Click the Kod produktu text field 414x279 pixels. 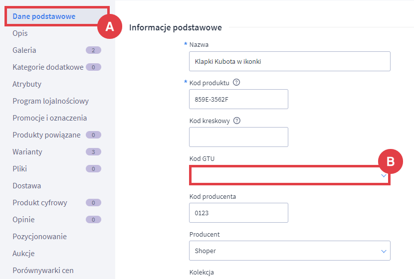238,99
